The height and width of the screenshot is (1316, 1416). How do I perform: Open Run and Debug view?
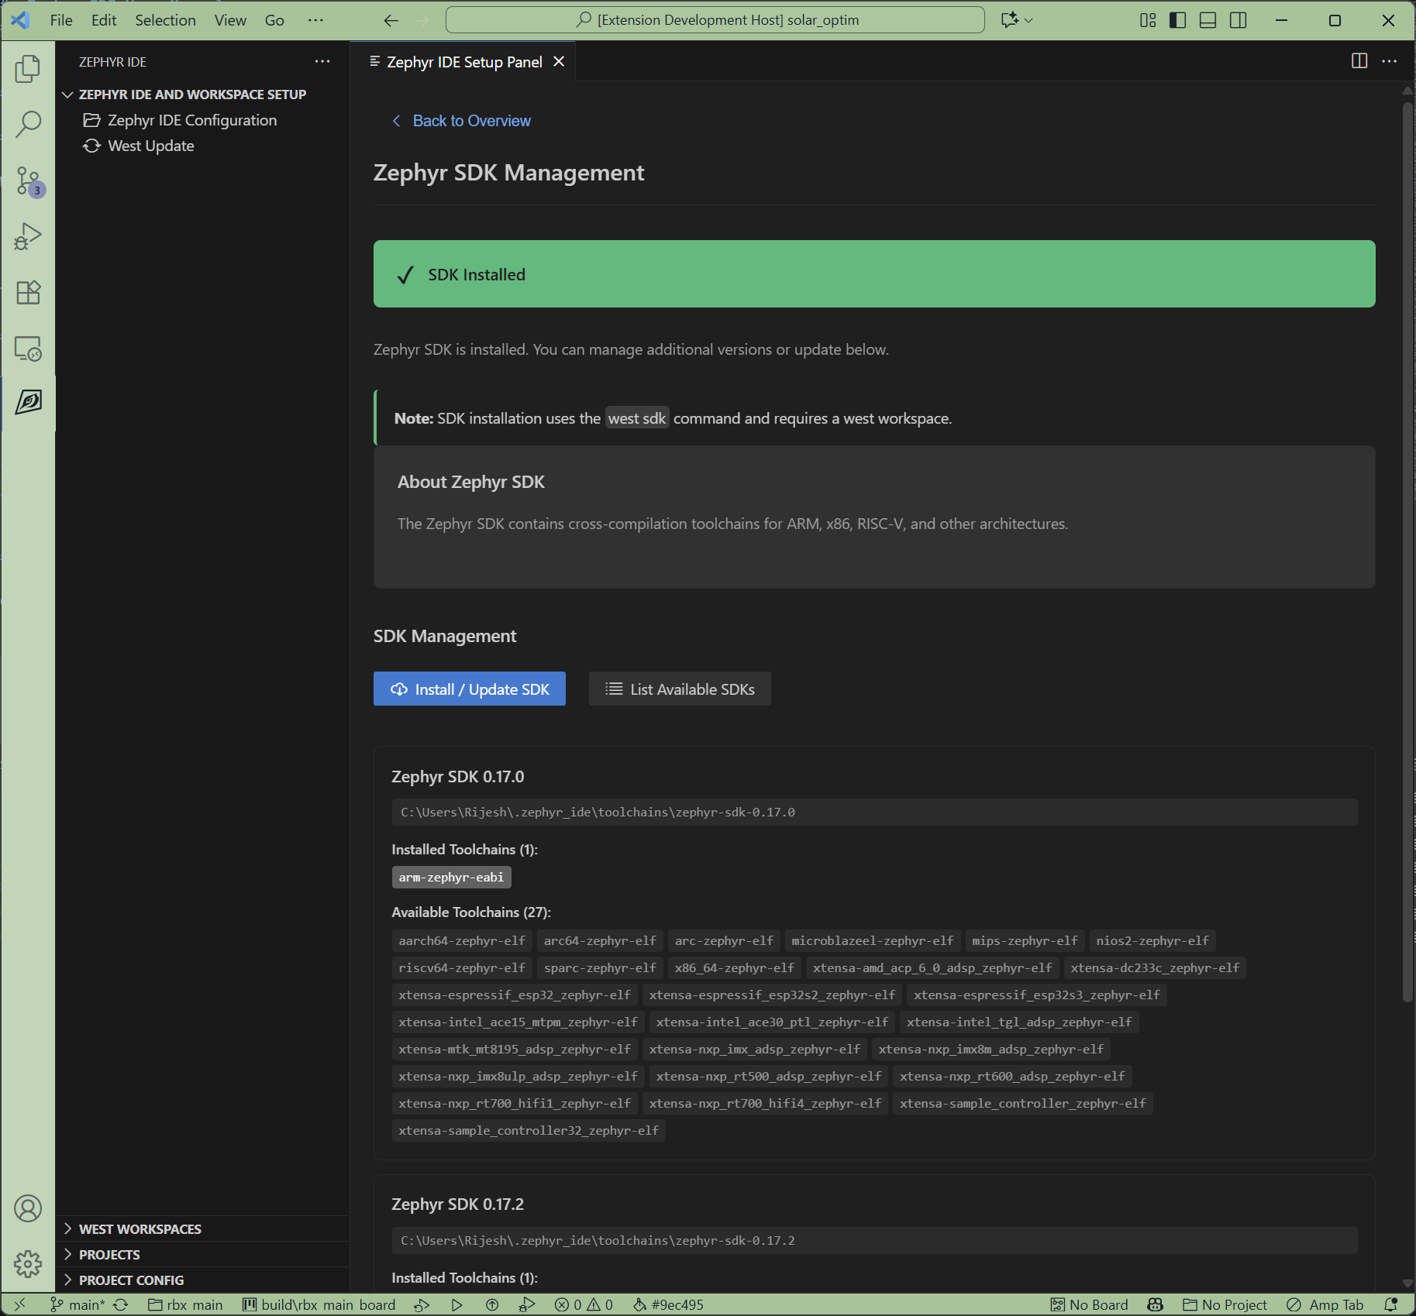click(x=28, y=236)
